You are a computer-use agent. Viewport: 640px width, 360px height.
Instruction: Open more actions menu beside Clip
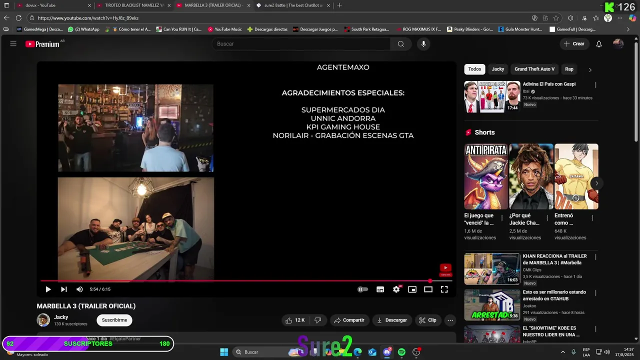pos(450,320)
